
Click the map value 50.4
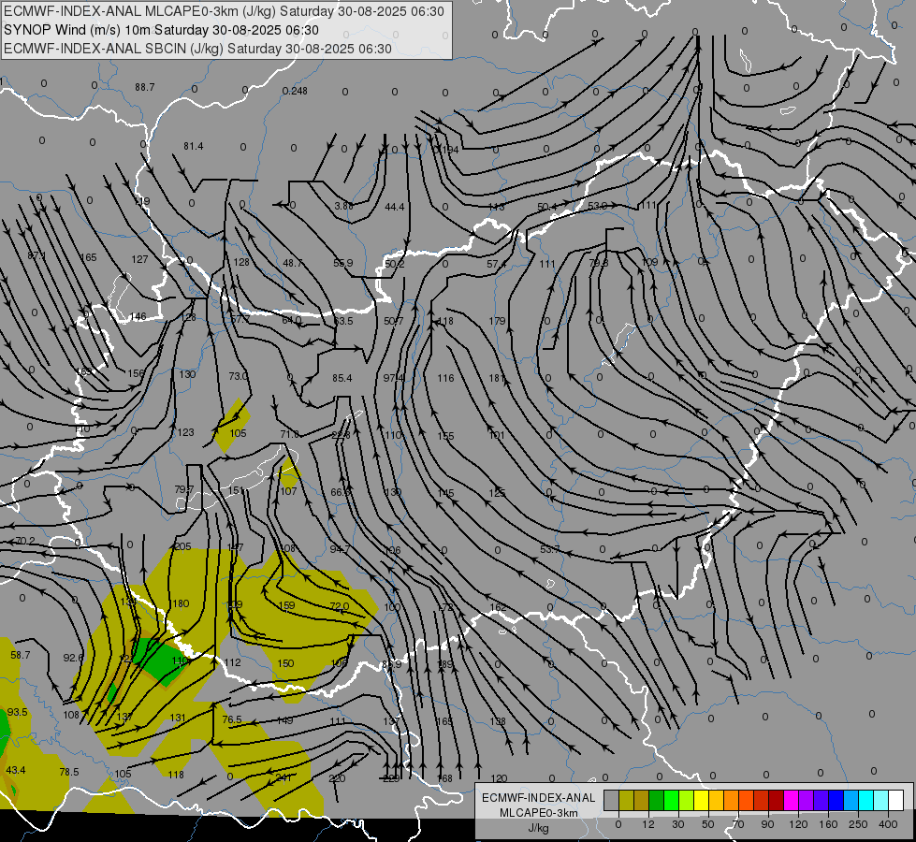[x=546, y=207]
